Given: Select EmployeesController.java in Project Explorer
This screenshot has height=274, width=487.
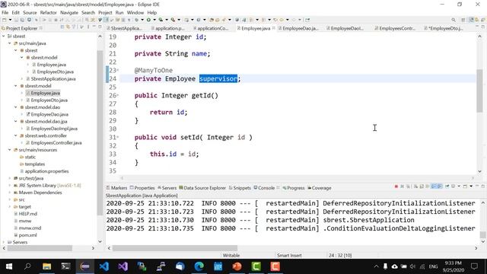Looking at the screenshot, I should point(54,143).
